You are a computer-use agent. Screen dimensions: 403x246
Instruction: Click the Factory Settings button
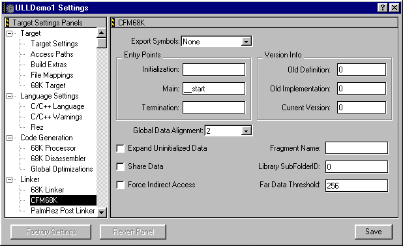pyautogui.click(x=51, y=232)
